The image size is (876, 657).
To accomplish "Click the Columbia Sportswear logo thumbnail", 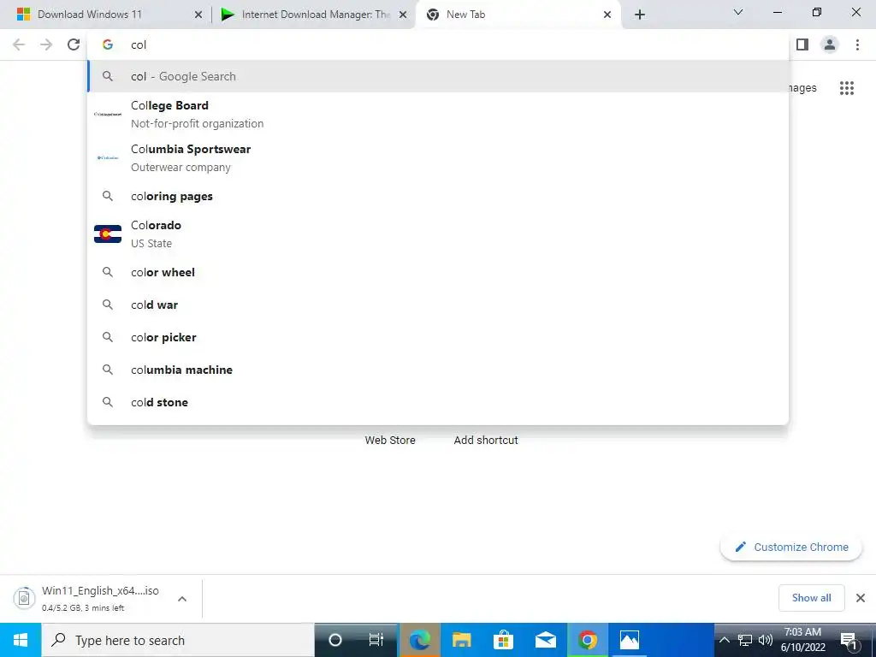I will [x=108, y=157].
